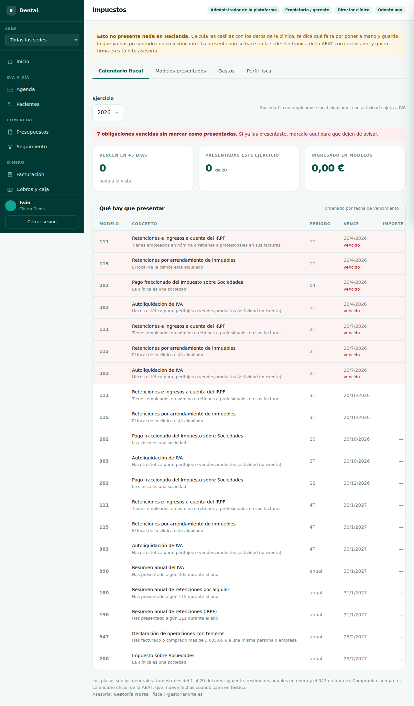Select the Odontólogo role chip
414x706 pixels.
[x=390, y=10]
